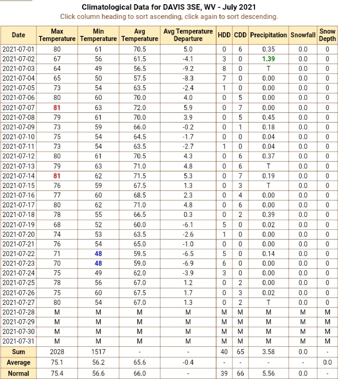Viewport: 338px width, 379px height.
Task: Sort by the Precipitation column heading
Action: pos(268,35)
